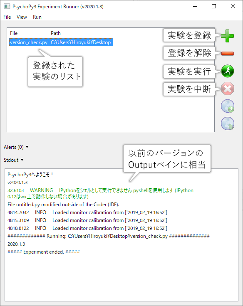Screen dimensions: 243x306
Task: Click the v2020.1.3 line in Stdout
Action: (x=17, y=183)
